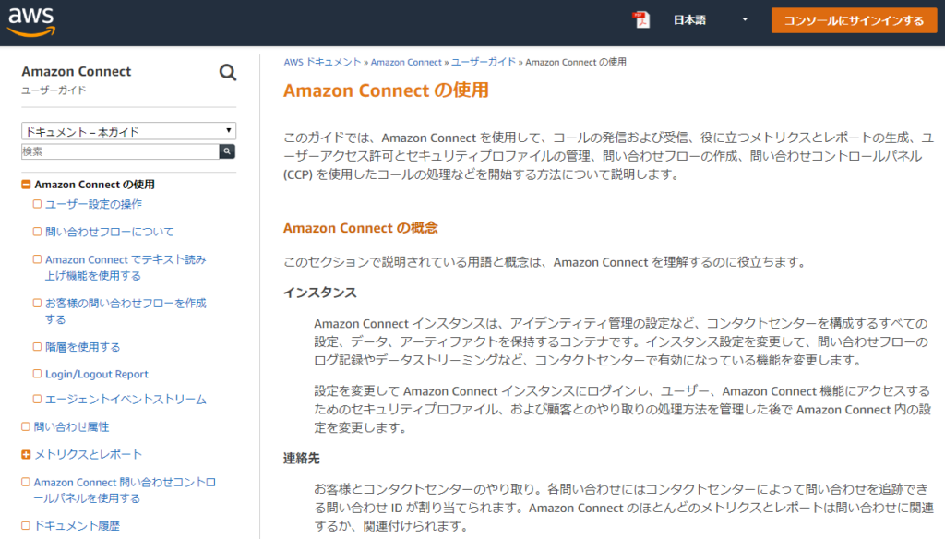Click the box icon beside ドキュメント履歴
The height and width of the screenshot is (539, 945).
pos(26,526)
